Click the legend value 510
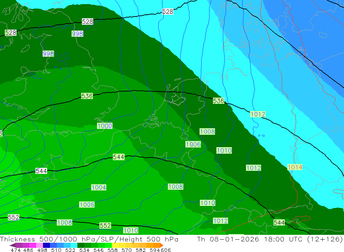 click(x=56, y=250)
